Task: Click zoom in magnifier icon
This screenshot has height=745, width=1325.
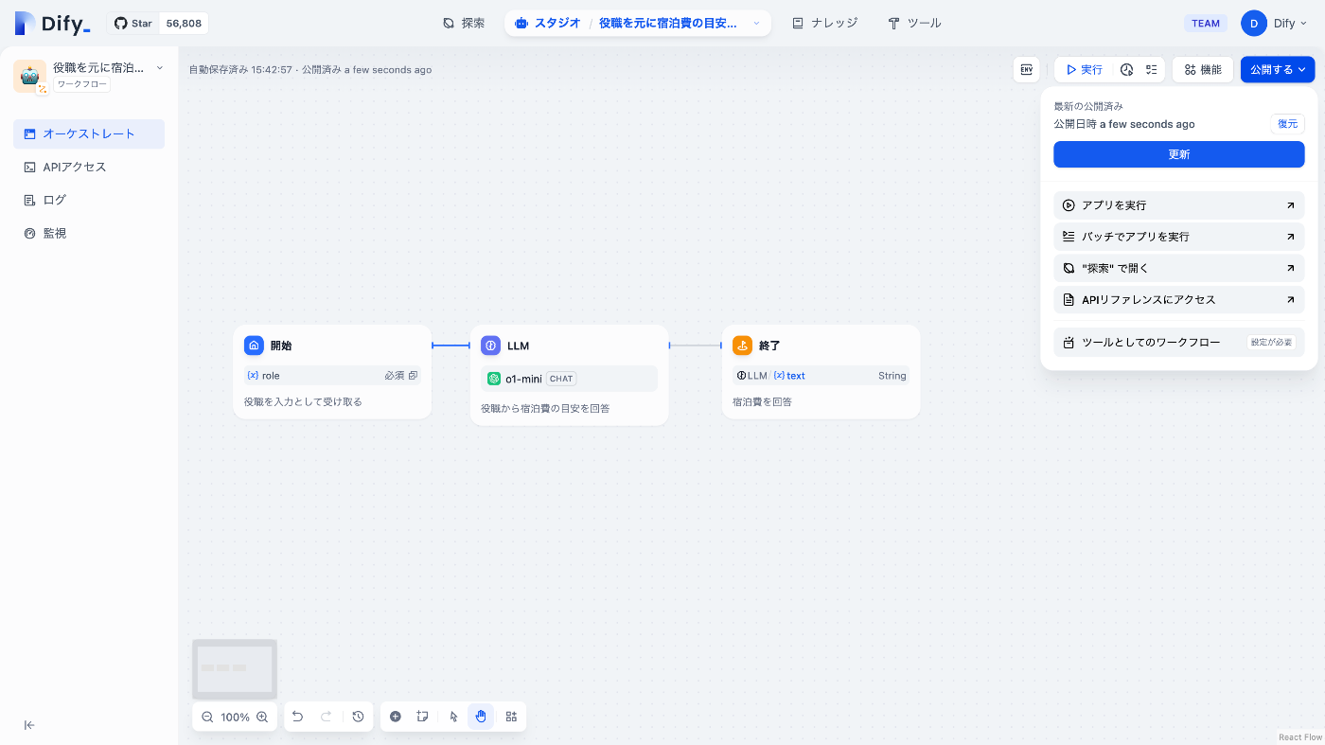Action: tap(262, 718)
